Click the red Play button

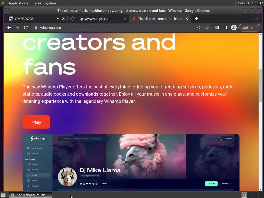coord(36,122)
